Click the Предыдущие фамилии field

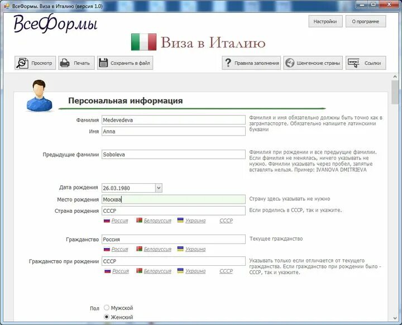[173, 155]
